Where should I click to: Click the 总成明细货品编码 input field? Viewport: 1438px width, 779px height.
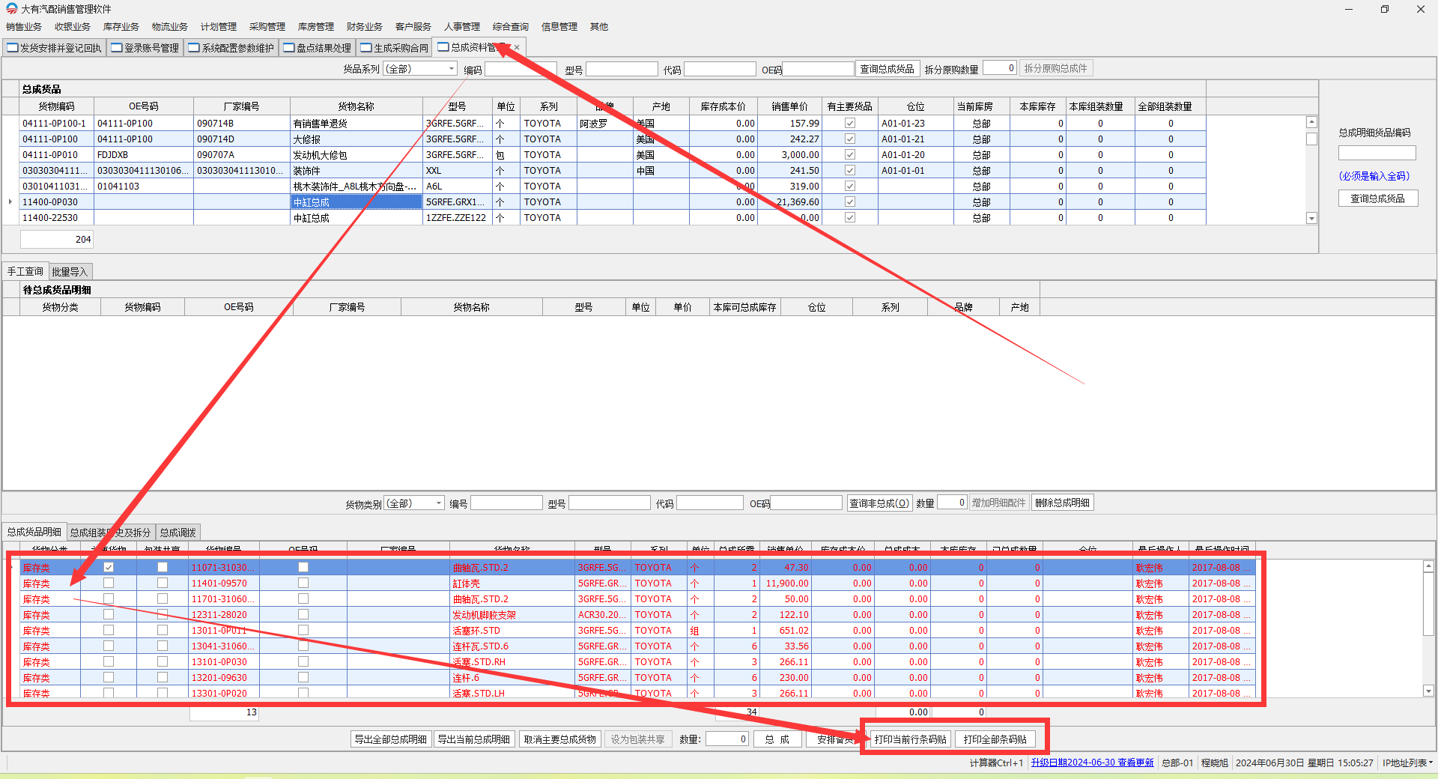[1377, 153]
